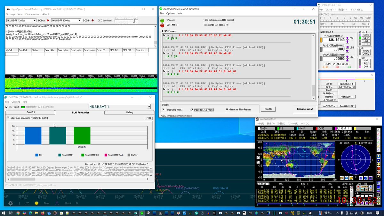
Task: Open Settings menu in SoundModem
Action: click(x=11, y=14)
